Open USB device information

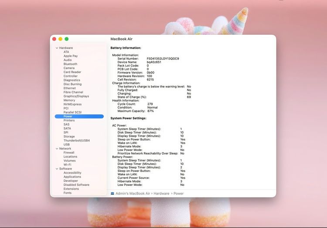tap(67, 144)
